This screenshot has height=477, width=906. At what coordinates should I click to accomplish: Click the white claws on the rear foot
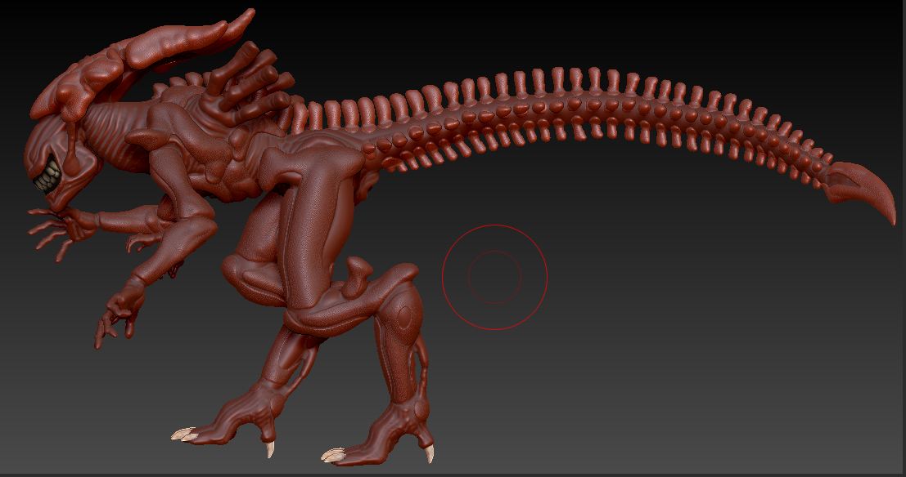click(336, 454)
